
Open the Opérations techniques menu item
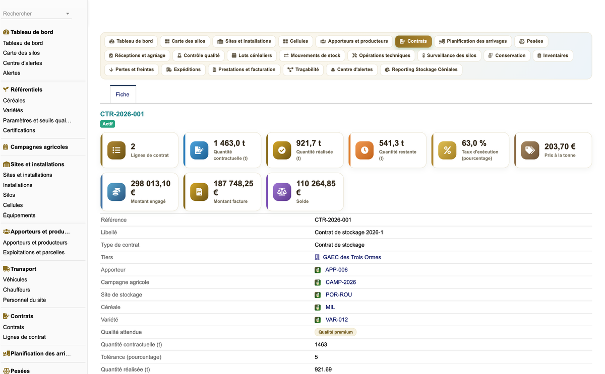click(x=382, y=55)
